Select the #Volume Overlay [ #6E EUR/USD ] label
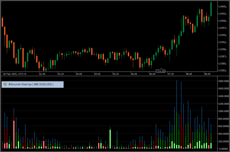This screenshot has height=152, width=230. pyautogui.click(x=31, y=84)
